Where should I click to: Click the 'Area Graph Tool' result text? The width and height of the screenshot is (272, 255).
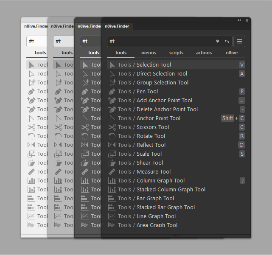(x=157, y=225)
